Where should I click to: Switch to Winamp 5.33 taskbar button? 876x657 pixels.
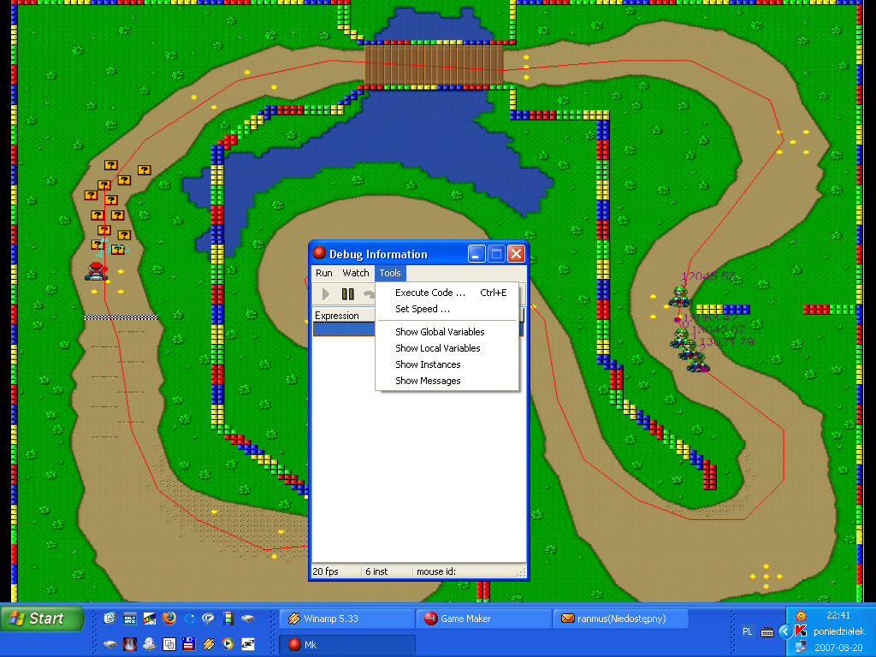pyautogui.click(x=346, y=619)
